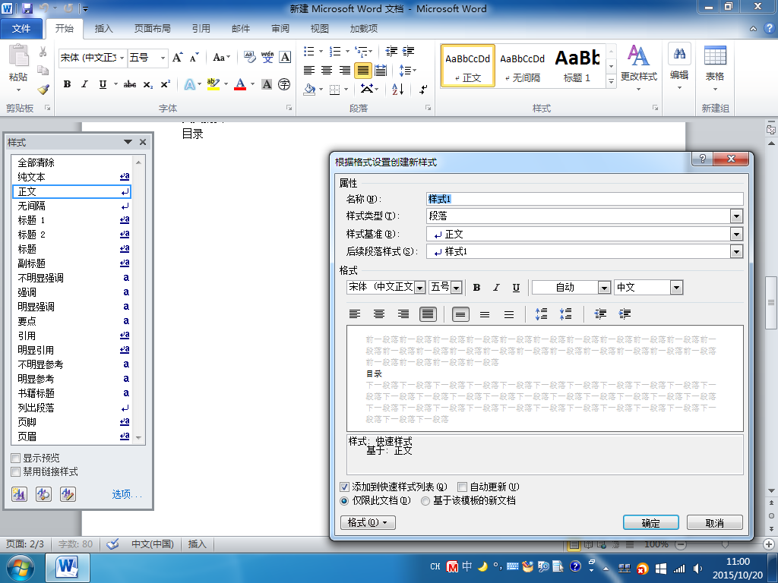Image resolution: width=778 pixels, height=583 pixels.
Task: Select New documents based on template radio
Action: [425, 501]
